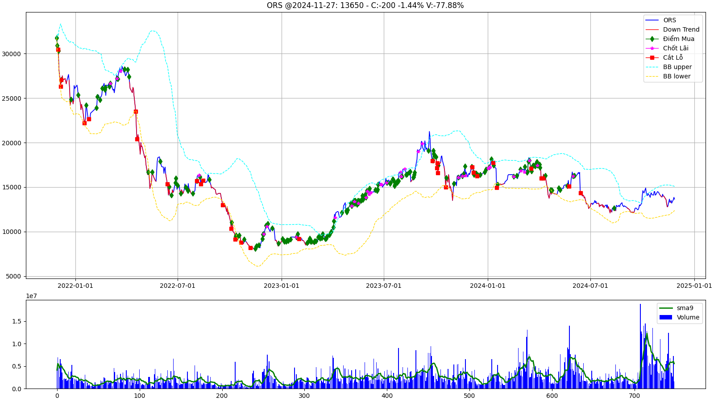Click the 1e7 scale label on volume chart

(x=31, y=296)
